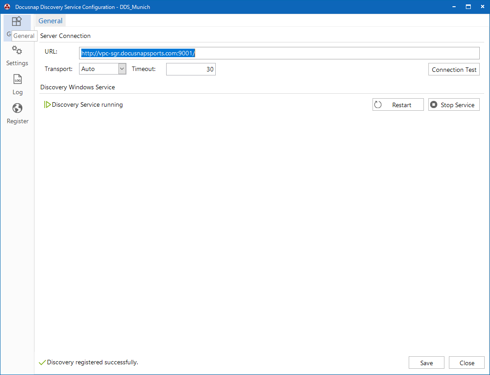Run the Connection Test
This screenshot has width=490, height=375.
[x=454, y=69]
